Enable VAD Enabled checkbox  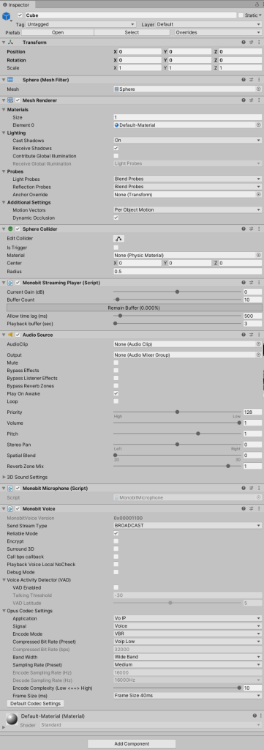tap(116, 587)
